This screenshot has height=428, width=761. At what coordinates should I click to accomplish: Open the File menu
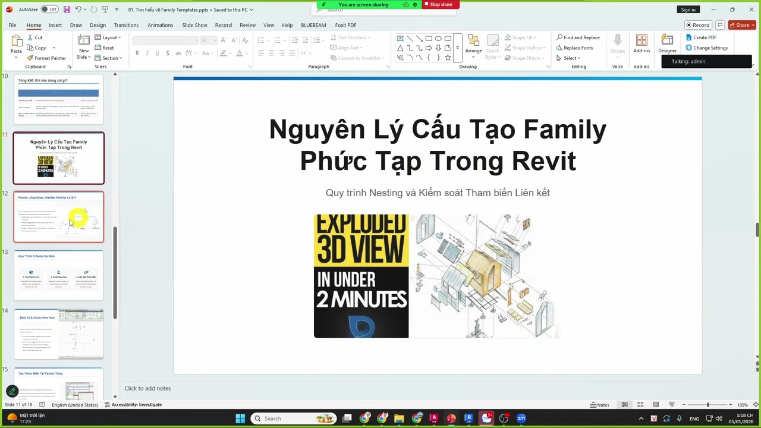tap(12, 25)
